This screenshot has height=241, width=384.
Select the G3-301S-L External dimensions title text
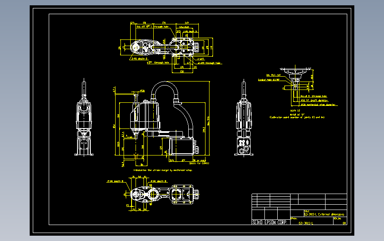[x=324, y=214]
